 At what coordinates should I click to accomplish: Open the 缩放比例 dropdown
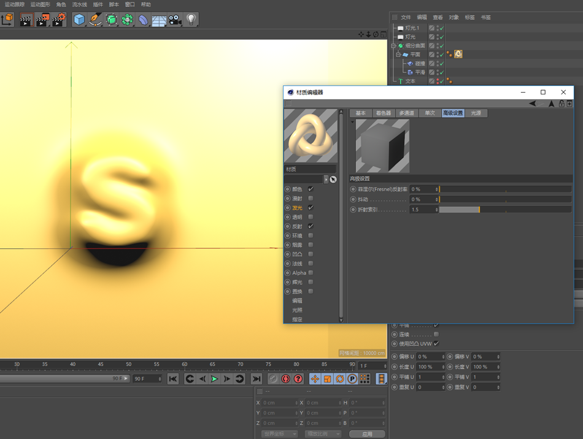(x=323, y=434)
